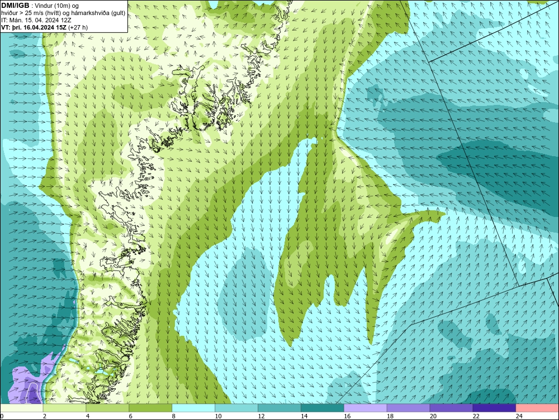Select the medium green 4–6 m/s swatch
Viewport: 559px width, 420px height.
(x=107, y=408)
